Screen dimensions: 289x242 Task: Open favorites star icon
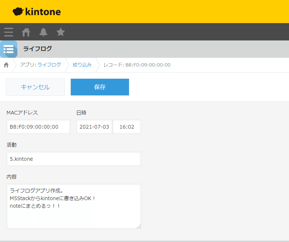pos(61,32)
